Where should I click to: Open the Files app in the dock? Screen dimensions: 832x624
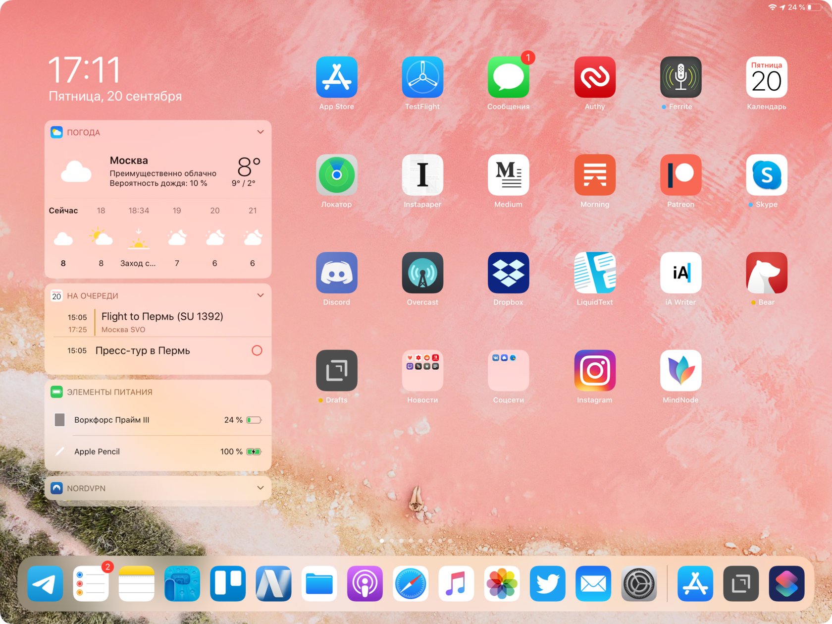pos(319,583)
